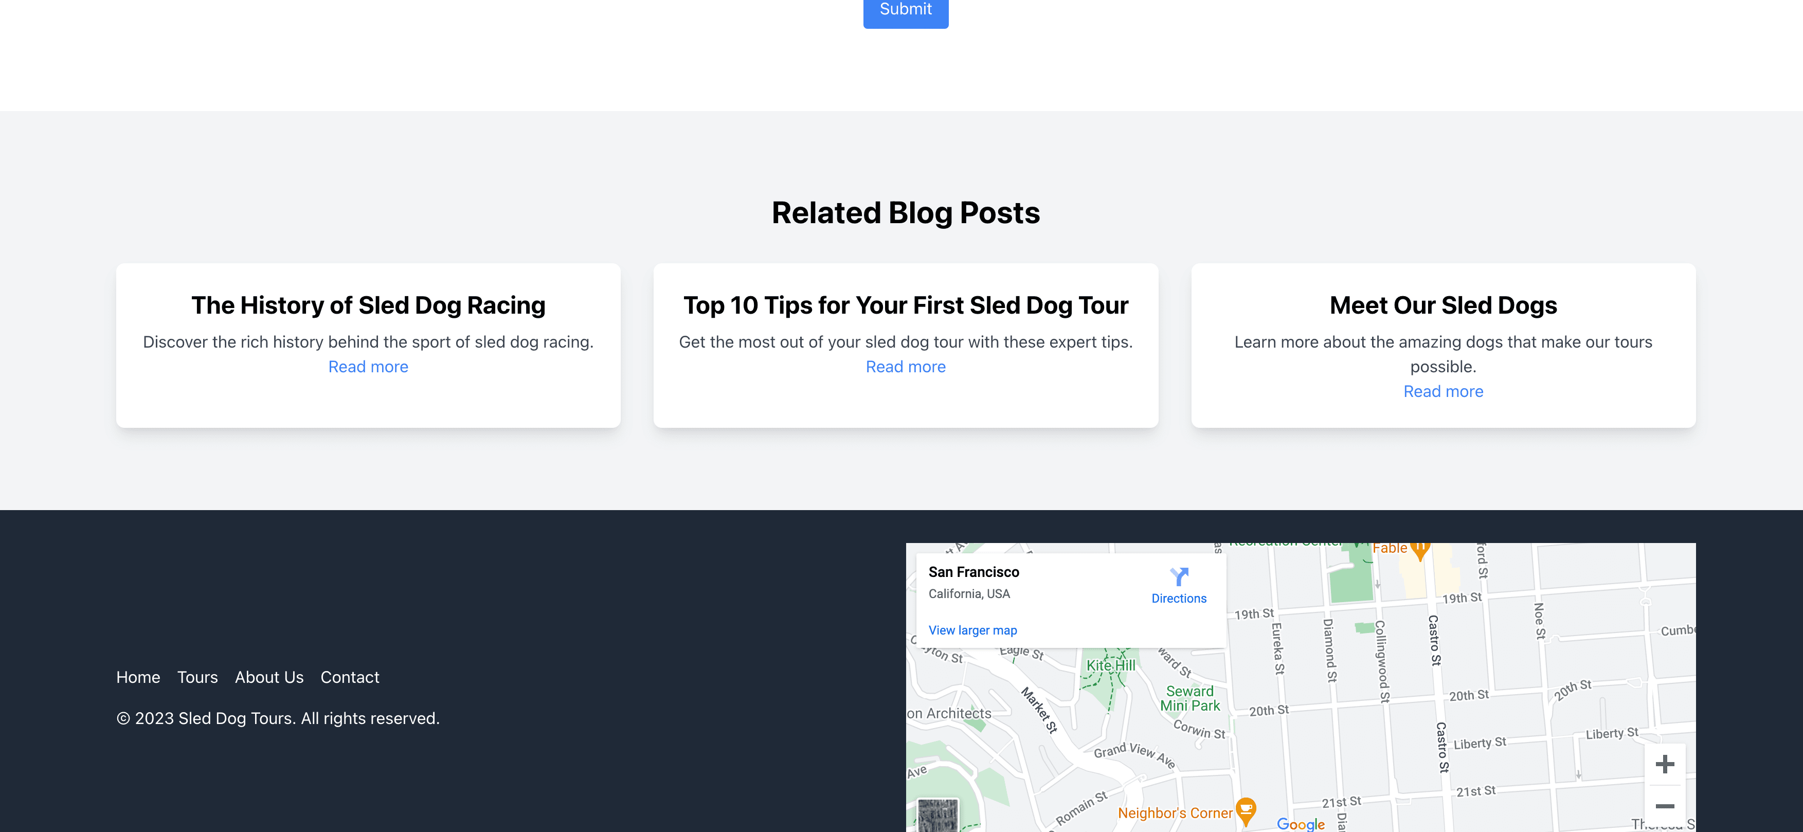Click Top 10 Tips for Your First Sled Dog Tour heading
The height and width of the screenshot is (832, 1803).
[906, 306]
